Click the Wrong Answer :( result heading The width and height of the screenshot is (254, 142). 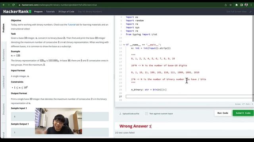(x=135, y=126)
